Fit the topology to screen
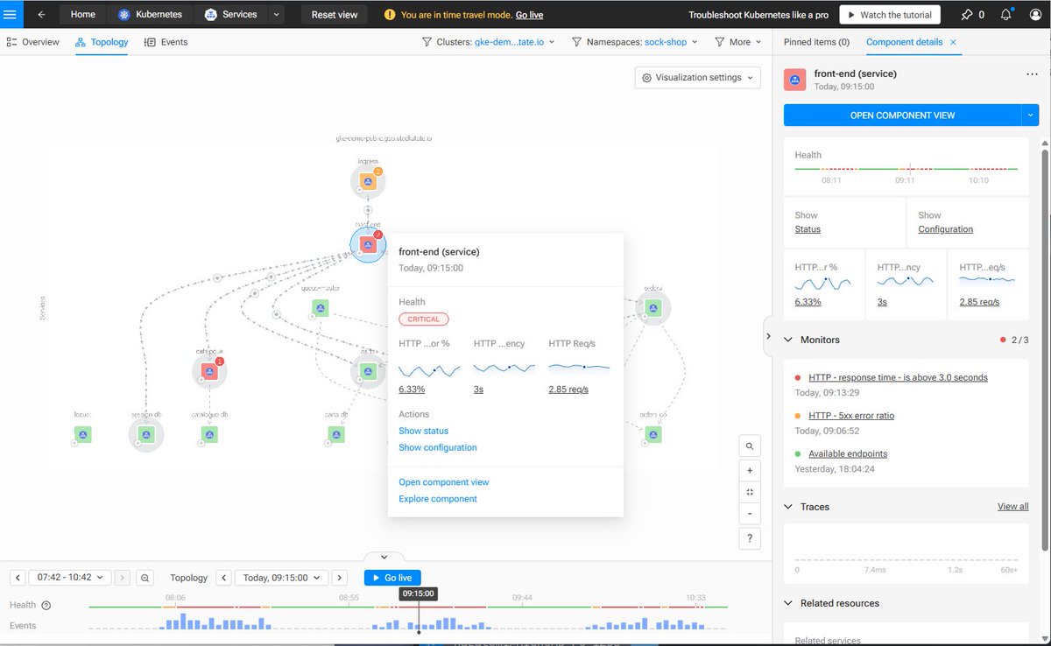Image resolution: width=1051 pixels, height=646 pixels. (749, 492)
